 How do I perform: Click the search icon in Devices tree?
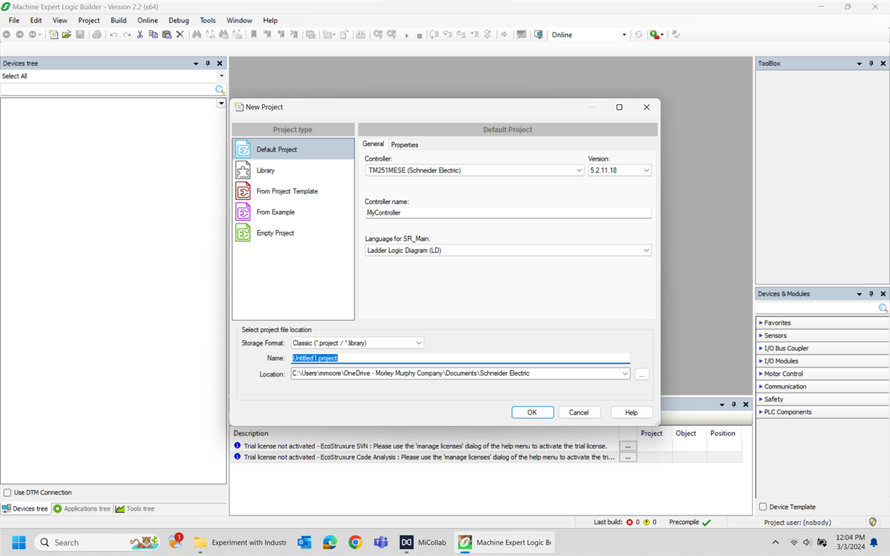click(220, 90)
